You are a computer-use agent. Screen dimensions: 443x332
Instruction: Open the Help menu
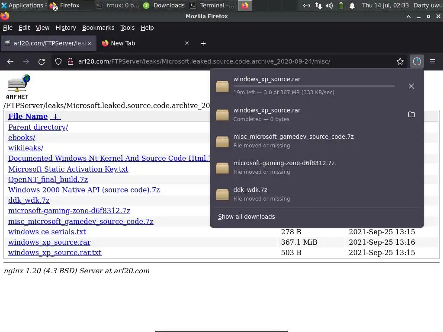(147, 28)
